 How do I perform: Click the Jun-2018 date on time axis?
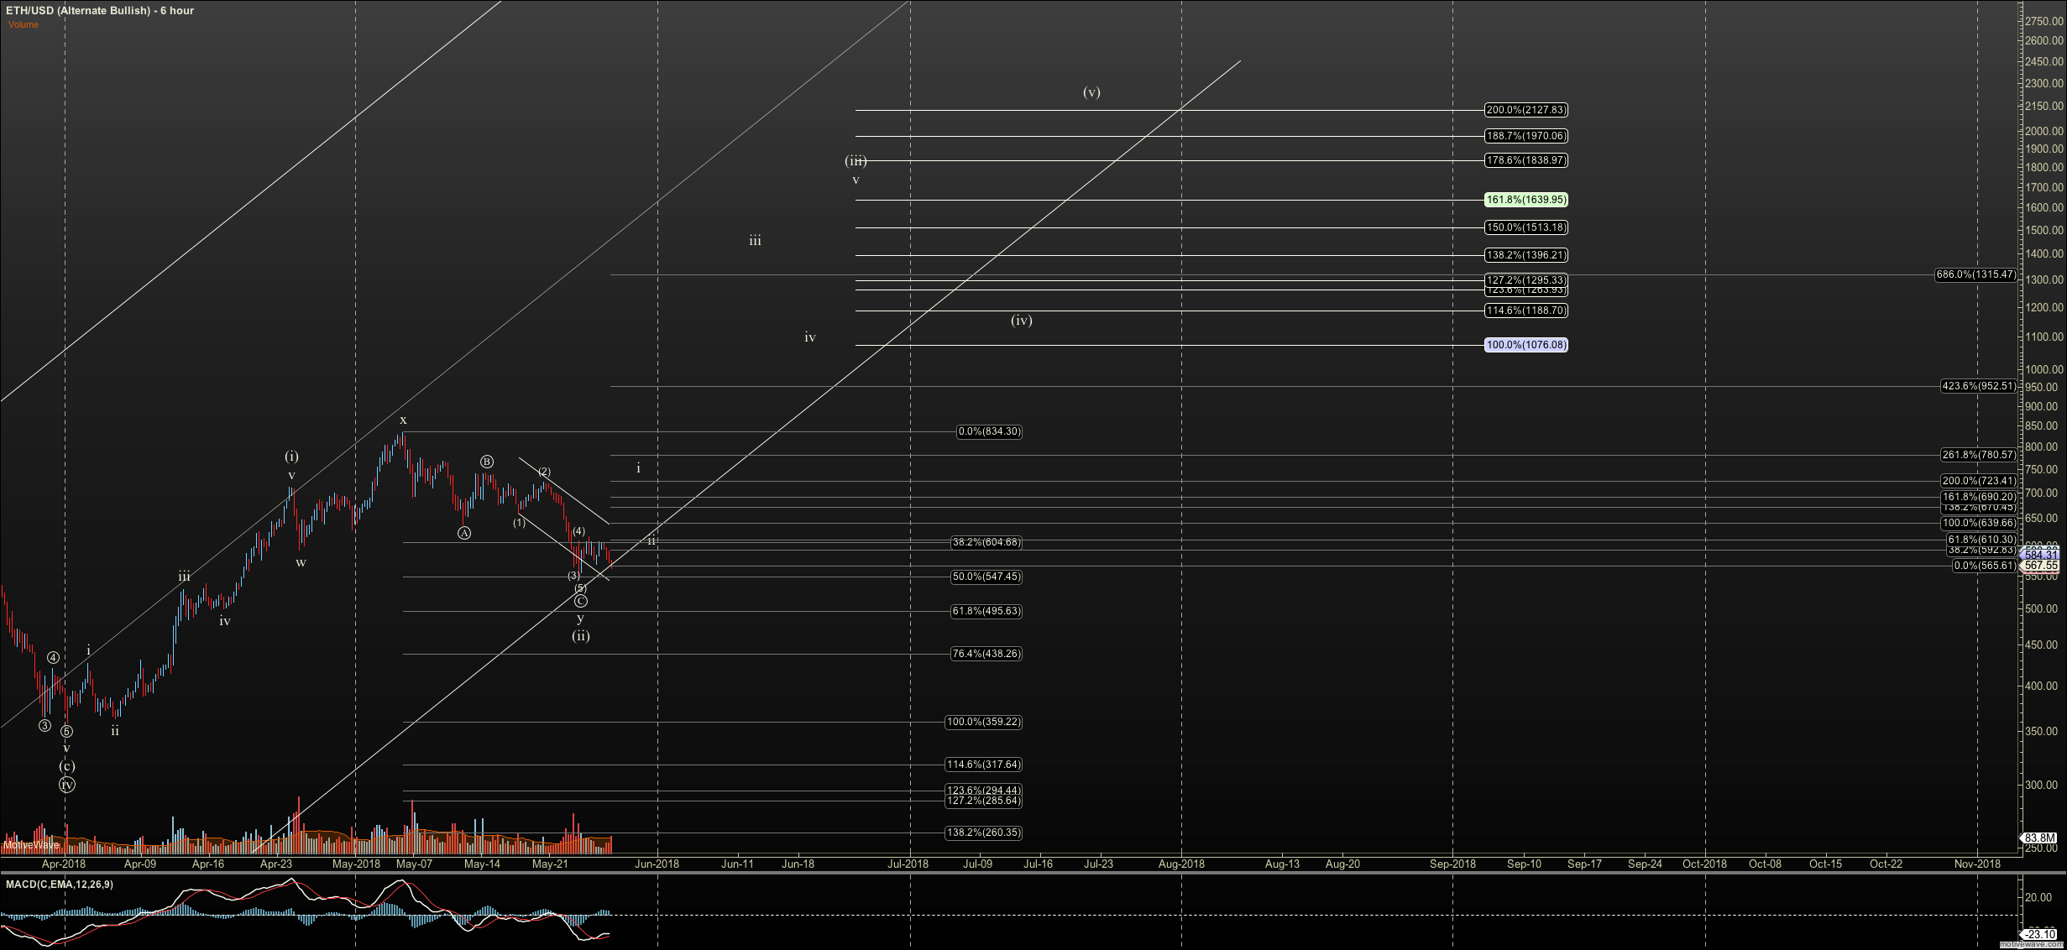pyautogui.click(x=657, y=864)
